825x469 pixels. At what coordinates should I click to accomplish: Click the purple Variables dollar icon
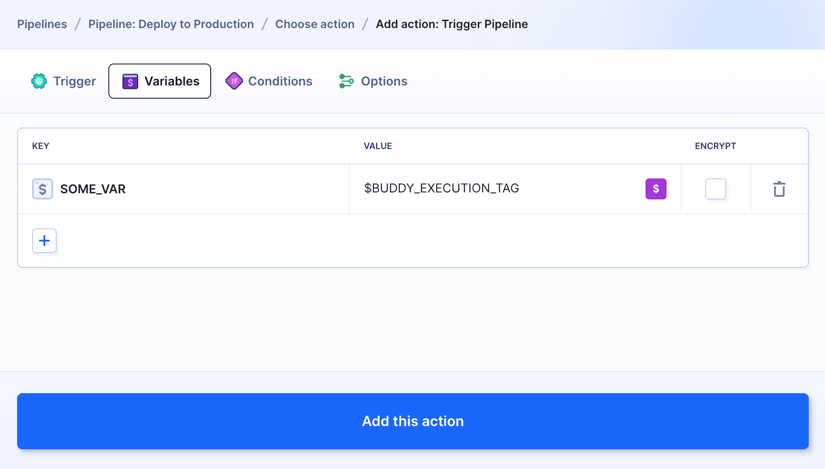130,81
